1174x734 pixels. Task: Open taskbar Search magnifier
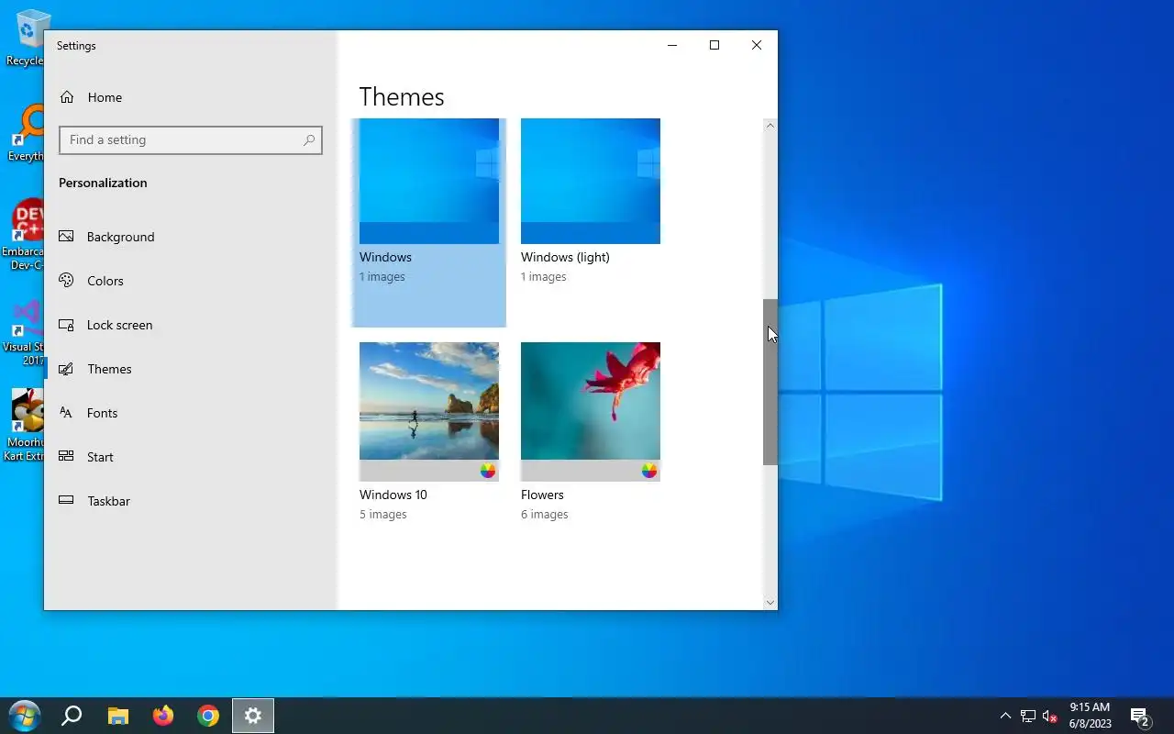(x=72, y=716)
